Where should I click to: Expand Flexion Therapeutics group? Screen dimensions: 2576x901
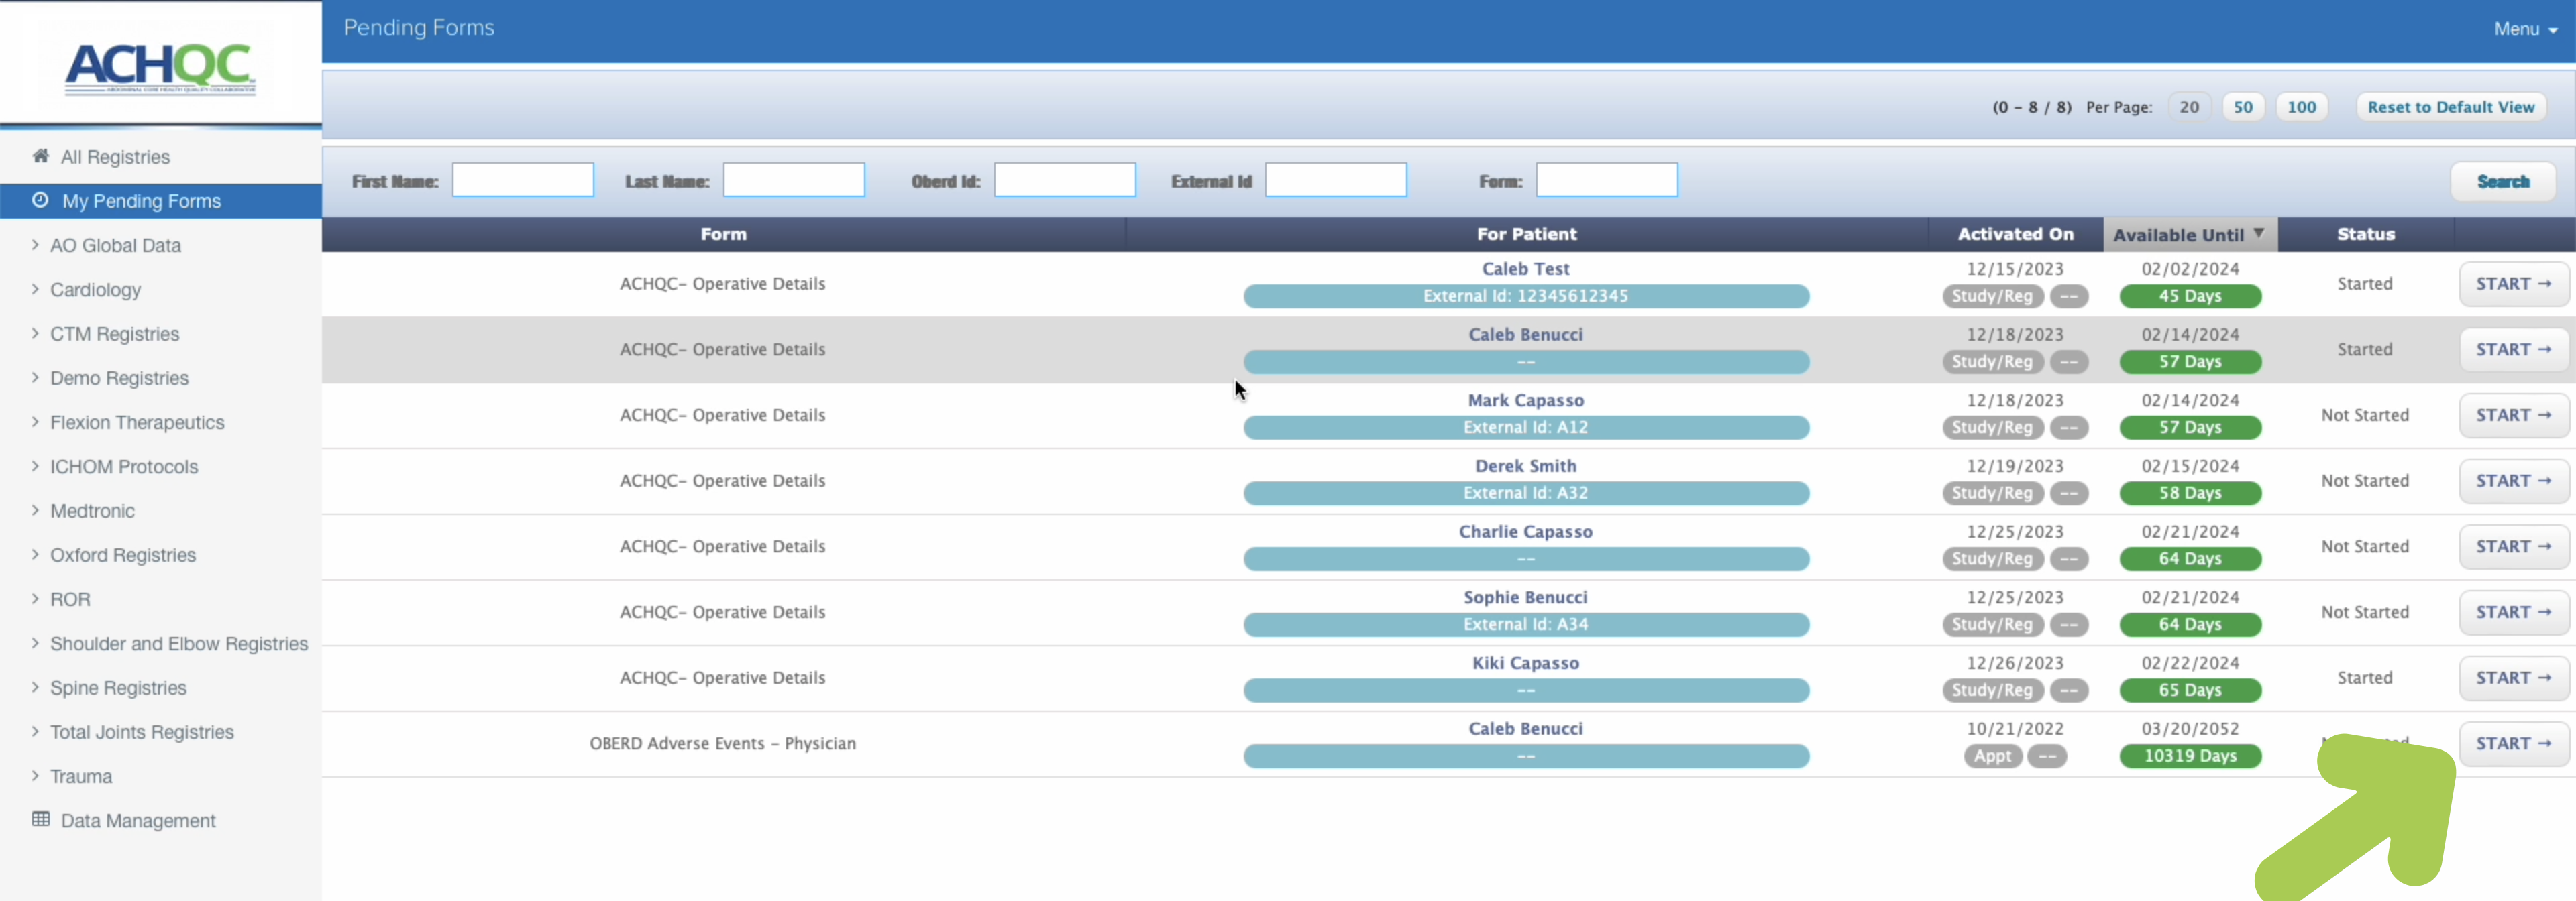(x=137, y=422)
